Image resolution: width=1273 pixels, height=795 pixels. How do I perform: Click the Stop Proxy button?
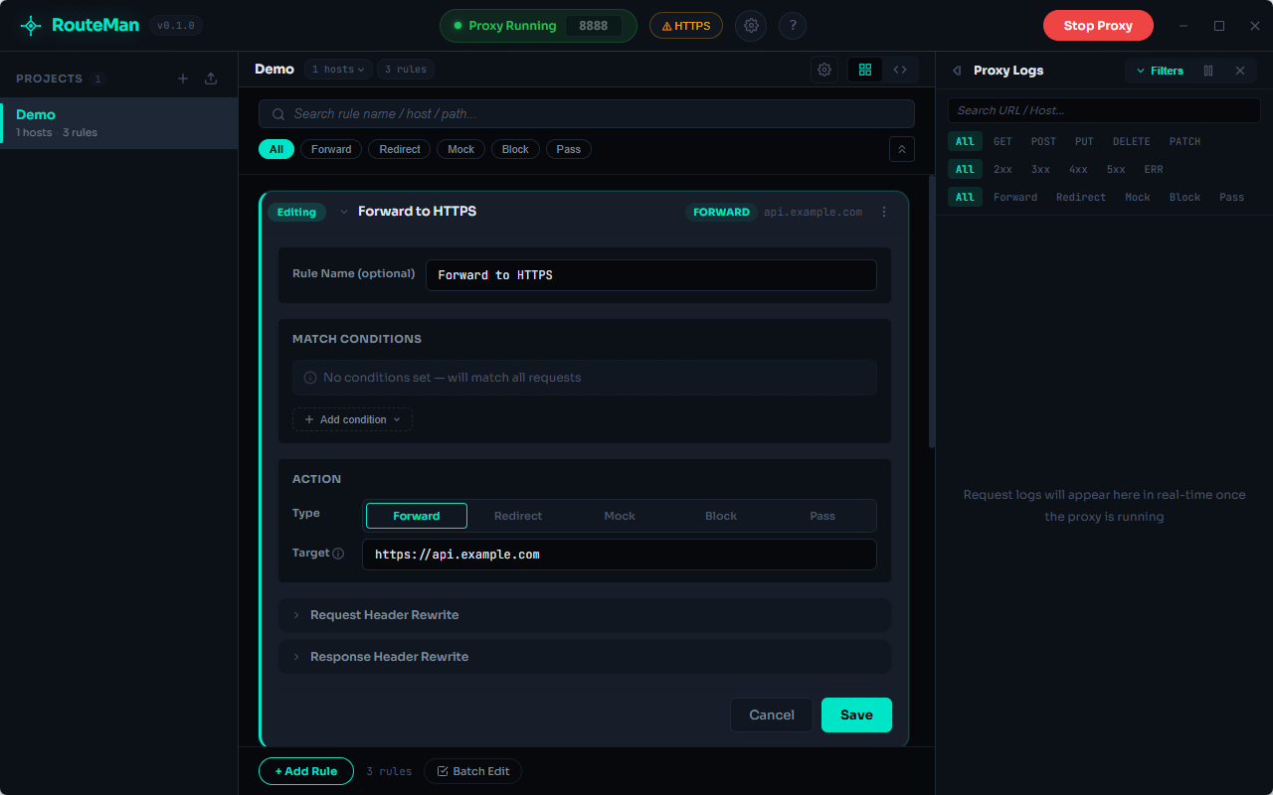[1098, 26]
